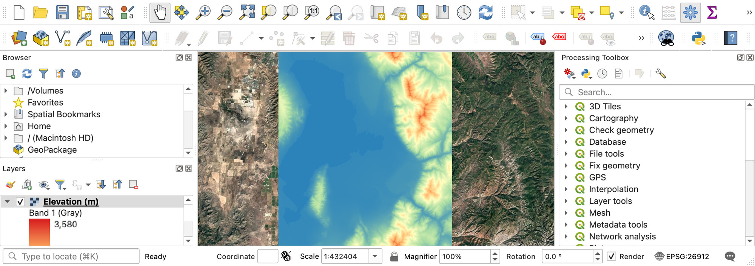
Task: Toggle visibility of Elevation (m) layer
Action: (20, 202)
